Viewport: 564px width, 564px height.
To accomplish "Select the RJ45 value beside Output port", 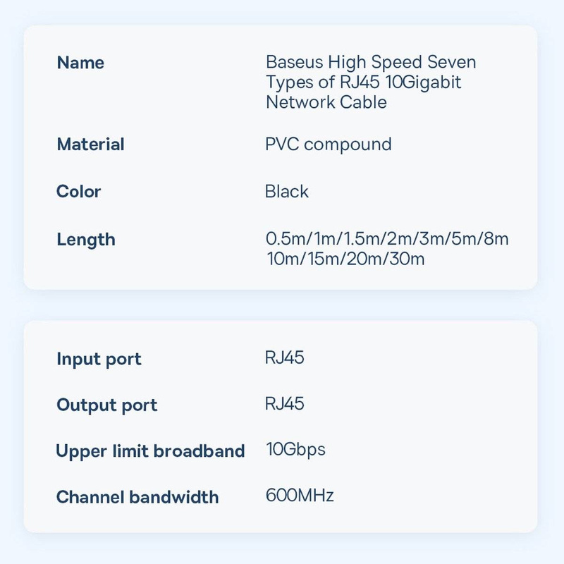I will pos(285,404).
